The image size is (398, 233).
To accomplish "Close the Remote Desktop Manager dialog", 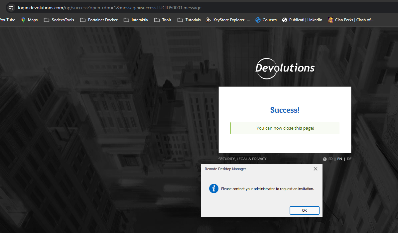I will [316, 169].
